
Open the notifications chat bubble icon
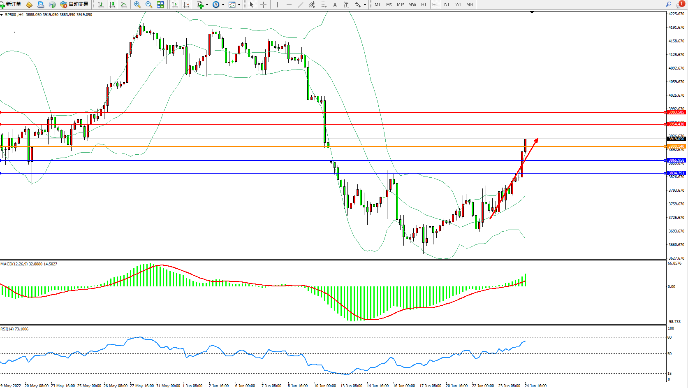pyautogui.click(x=680, y=5)
